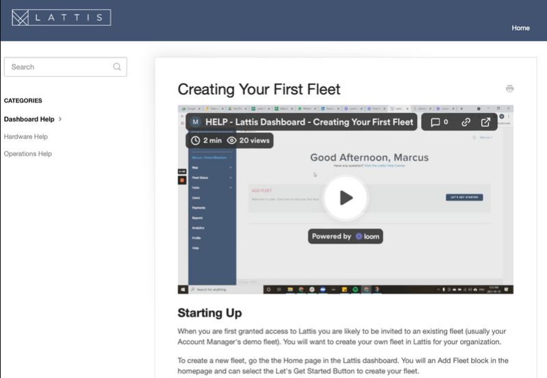Image resolution: width=547 pixels, height=378 pixels.
Task: Select Dashboard Help category
Action: point(29,119)
